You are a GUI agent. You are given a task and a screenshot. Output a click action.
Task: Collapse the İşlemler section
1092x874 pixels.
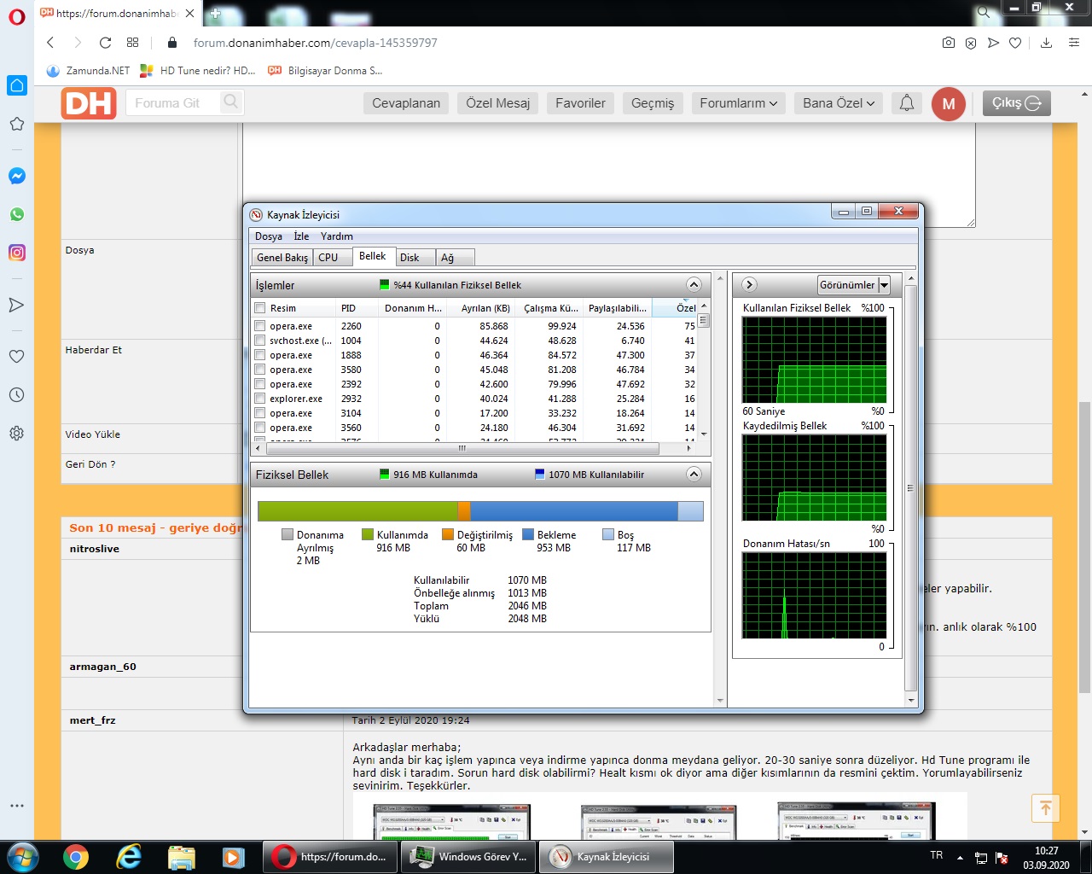694,285
